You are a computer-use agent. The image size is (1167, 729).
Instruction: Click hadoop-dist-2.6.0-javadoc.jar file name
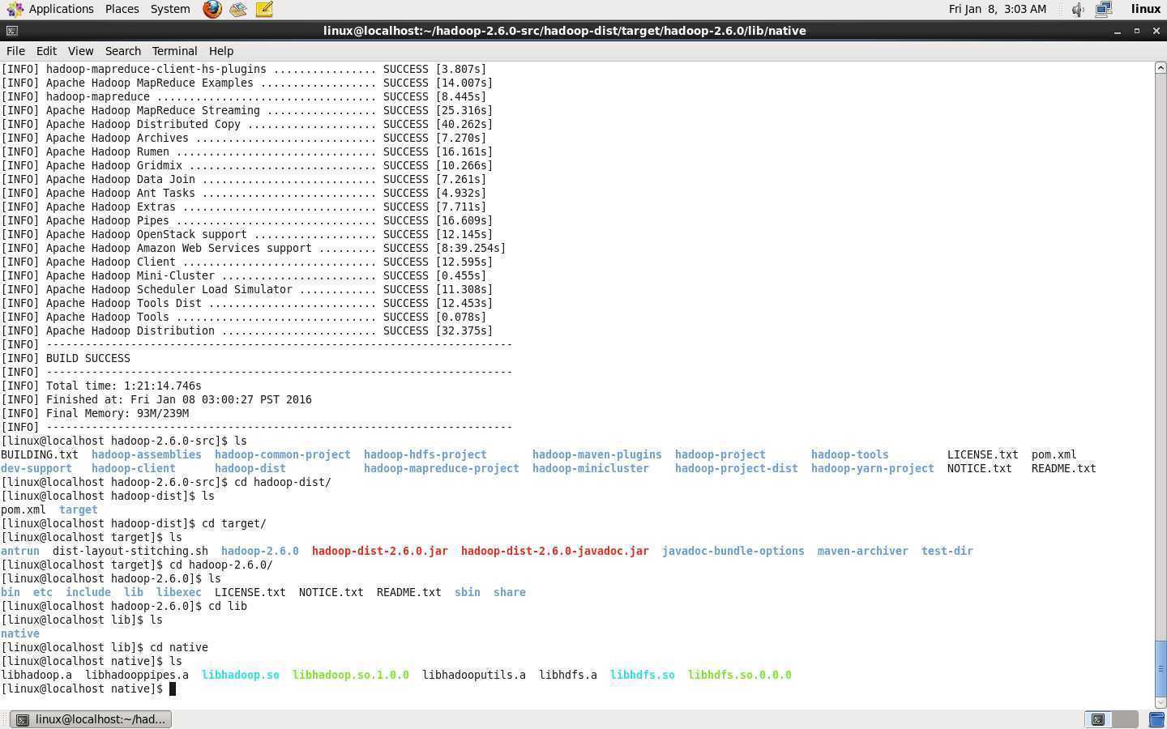(x=554, y=551)
